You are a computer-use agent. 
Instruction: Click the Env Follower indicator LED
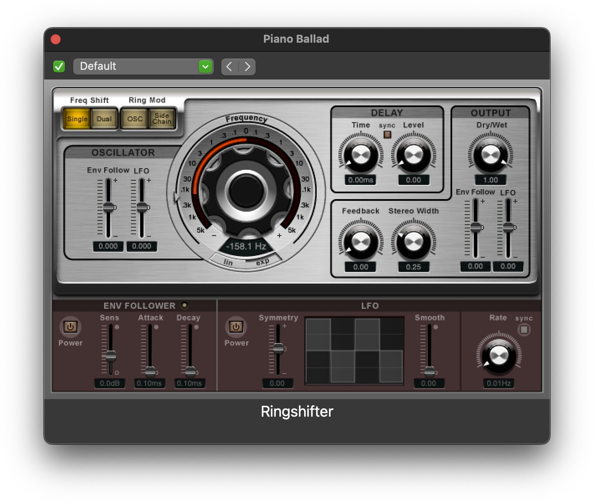[x=184, y=305]
